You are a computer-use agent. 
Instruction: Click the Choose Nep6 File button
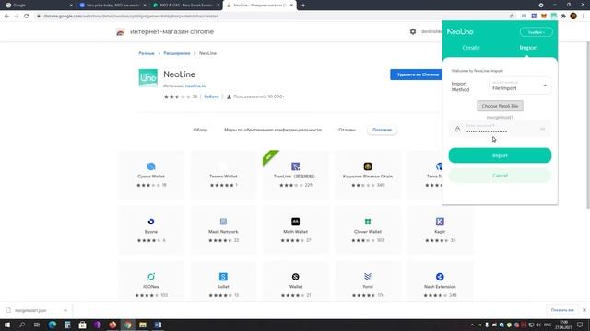500,106
